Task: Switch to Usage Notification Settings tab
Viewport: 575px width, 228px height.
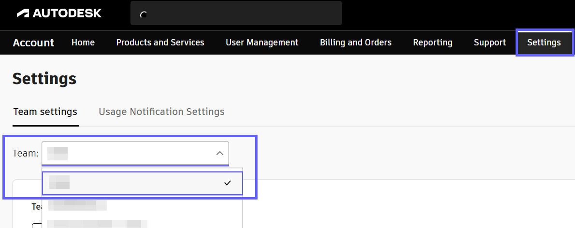Action: 162,112
